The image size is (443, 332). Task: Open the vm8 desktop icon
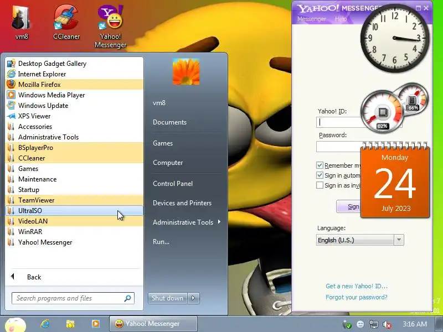click(x=22, y=23)
